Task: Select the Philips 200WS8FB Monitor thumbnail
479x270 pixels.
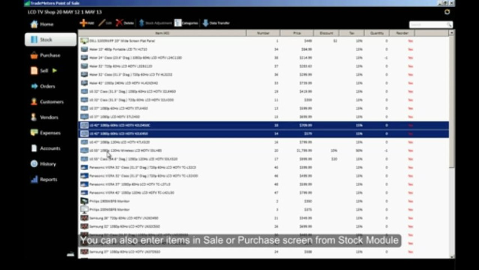Action: [x=84, y=210]
